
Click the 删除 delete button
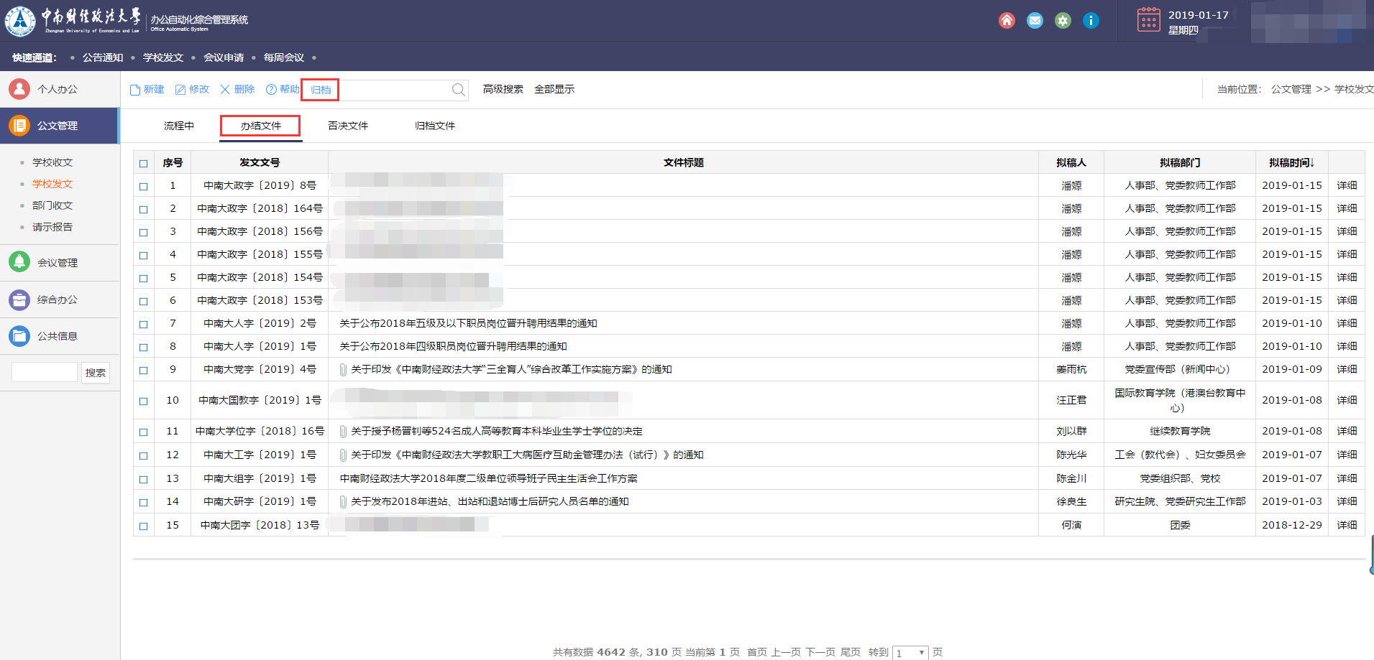tap(237, 90)
